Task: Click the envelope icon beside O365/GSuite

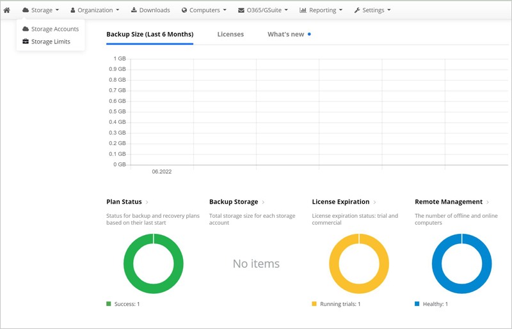Action: (x=241, y=10)
